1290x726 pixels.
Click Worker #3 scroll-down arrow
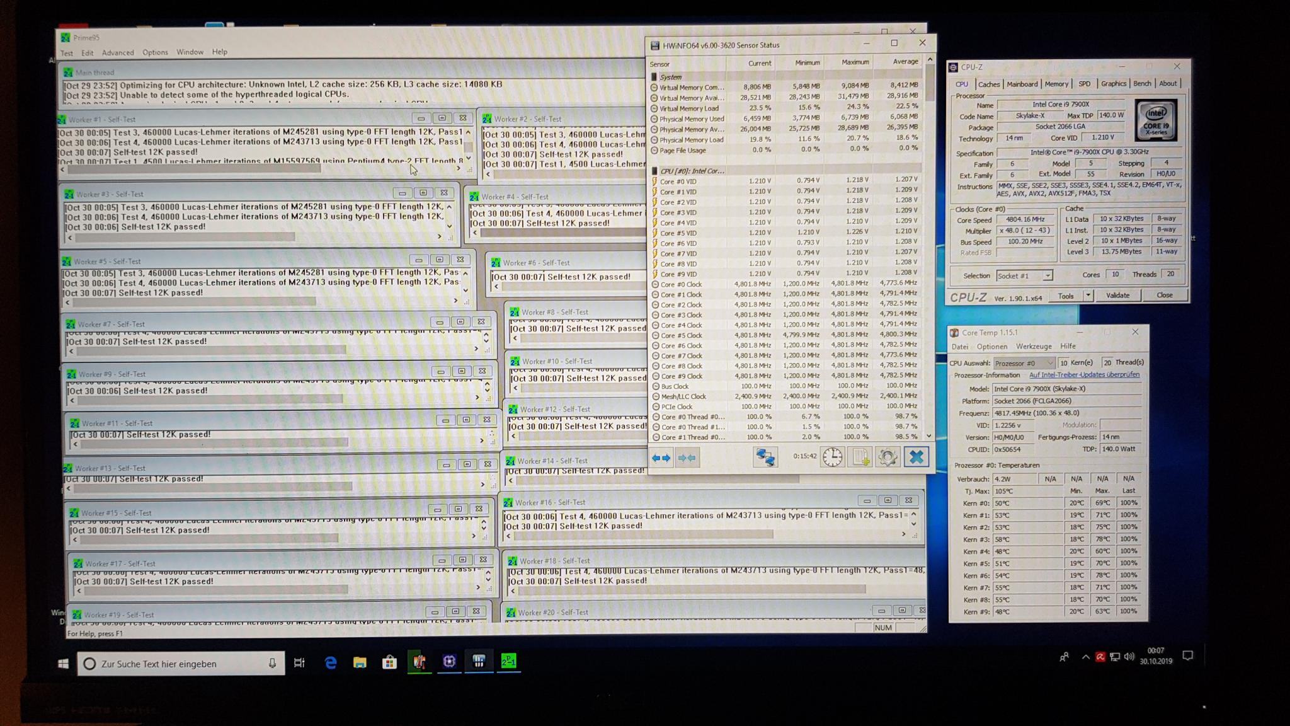coord(449,226)
